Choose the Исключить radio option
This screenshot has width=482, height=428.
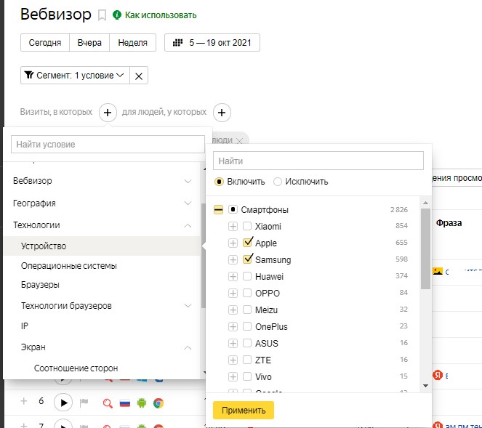(x=278, y=182)
